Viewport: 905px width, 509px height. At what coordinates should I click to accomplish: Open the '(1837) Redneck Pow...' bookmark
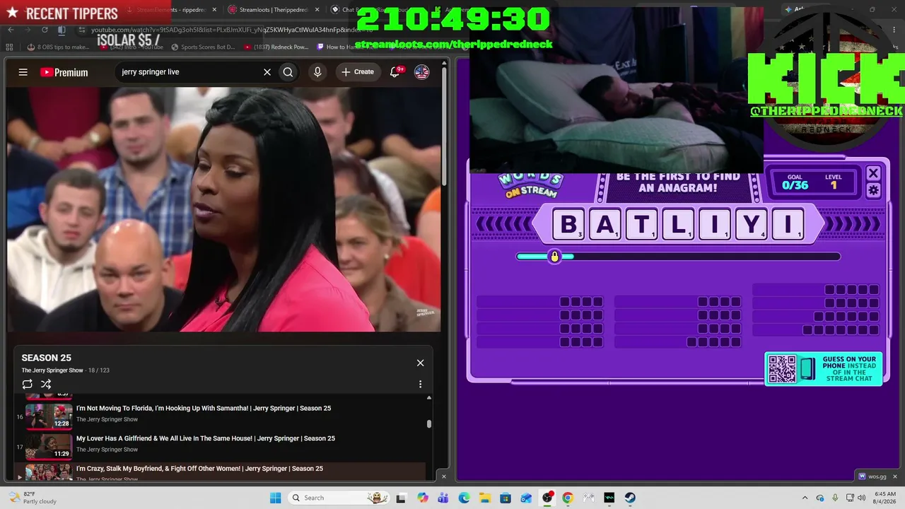tap(276, 47)
